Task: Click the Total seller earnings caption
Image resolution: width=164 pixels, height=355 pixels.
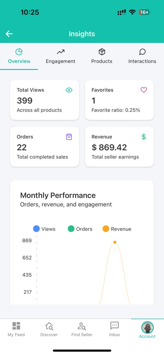Action: point(115,157)
